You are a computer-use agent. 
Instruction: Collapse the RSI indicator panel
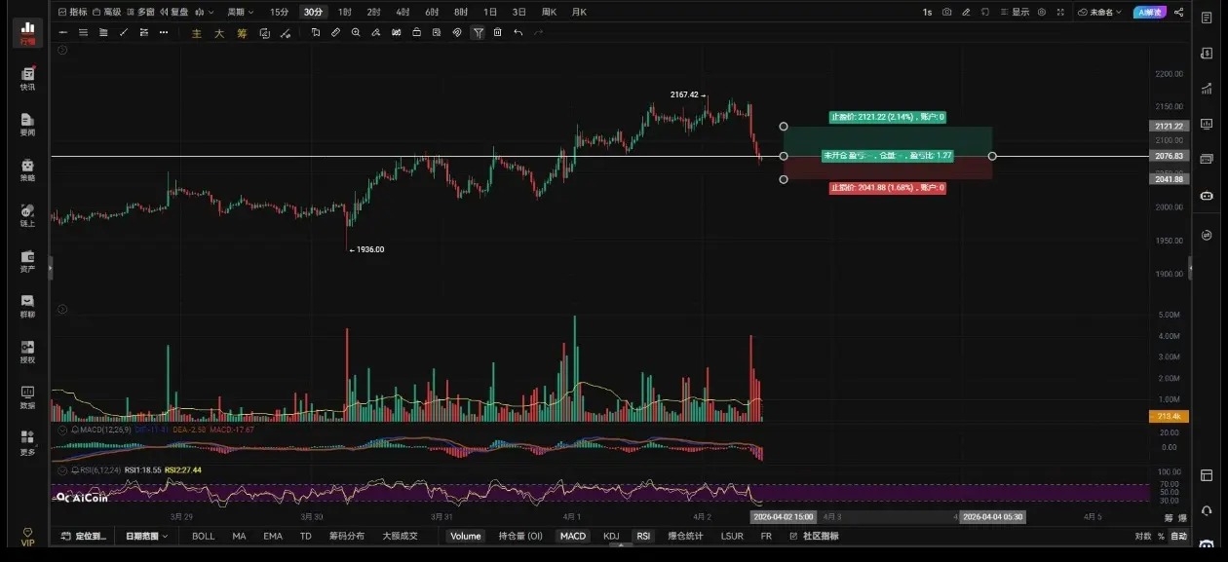[62, 469]
